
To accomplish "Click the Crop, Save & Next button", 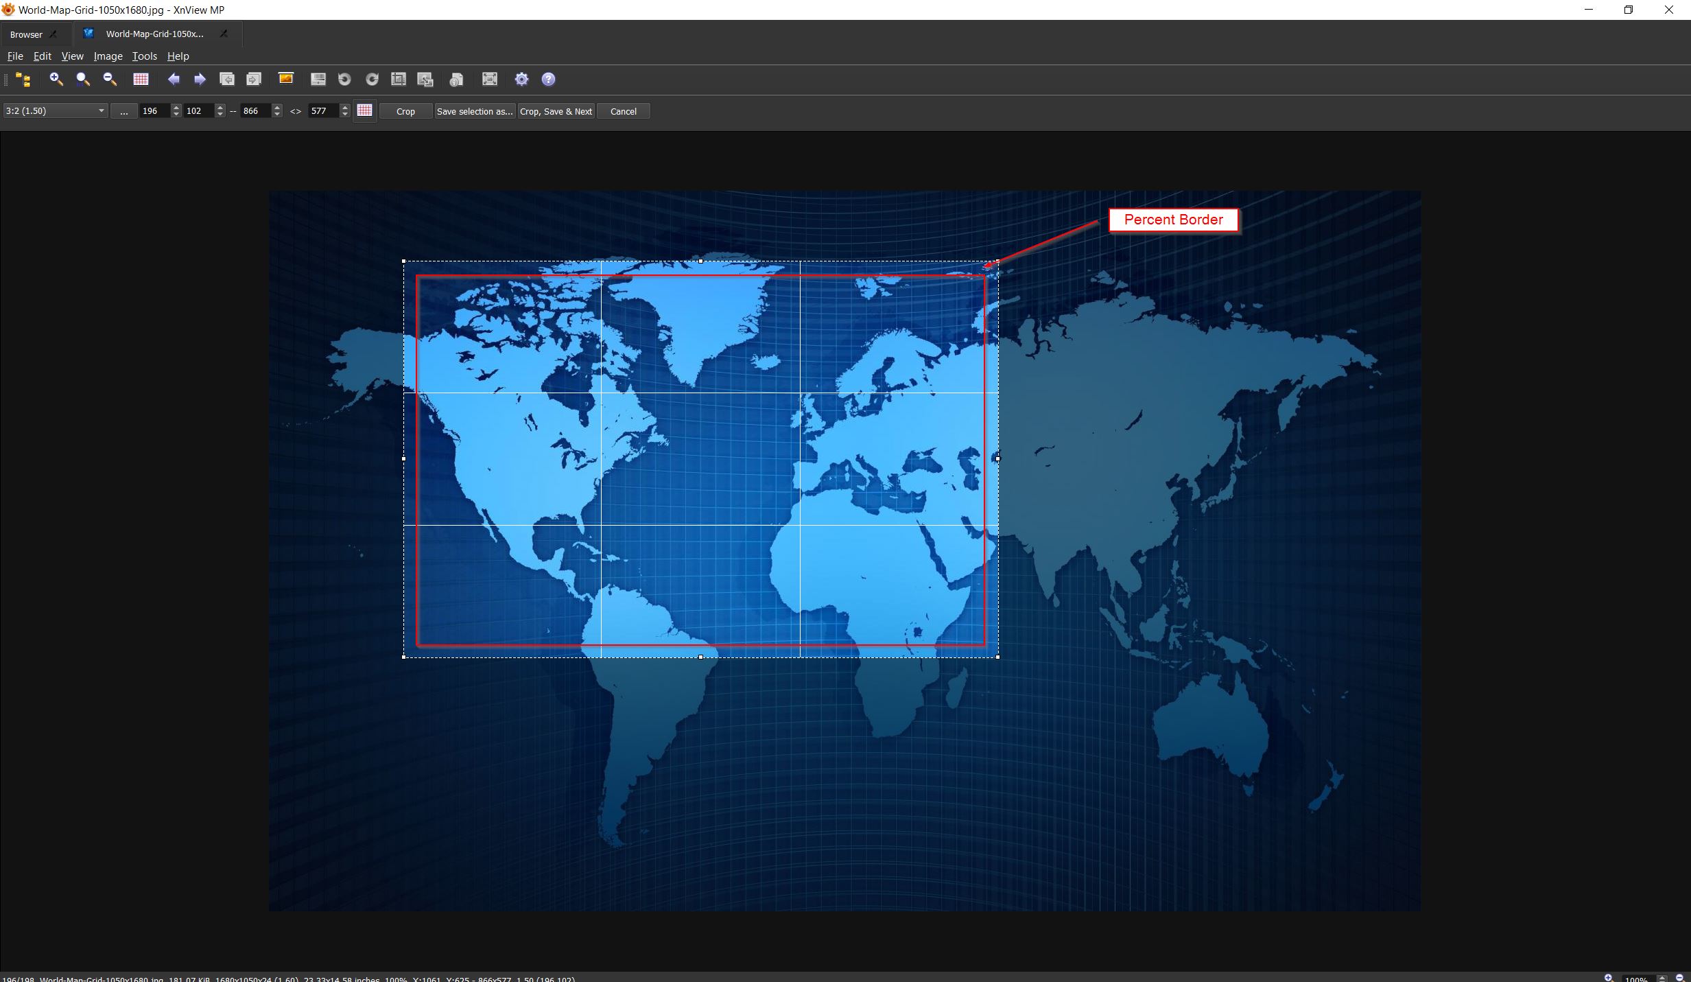I will coord(556,111).
